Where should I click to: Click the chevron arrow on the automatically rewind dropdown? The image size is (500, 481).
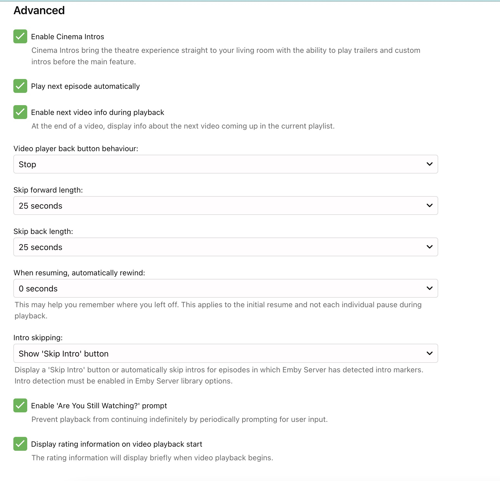click(x=429, y=288)
